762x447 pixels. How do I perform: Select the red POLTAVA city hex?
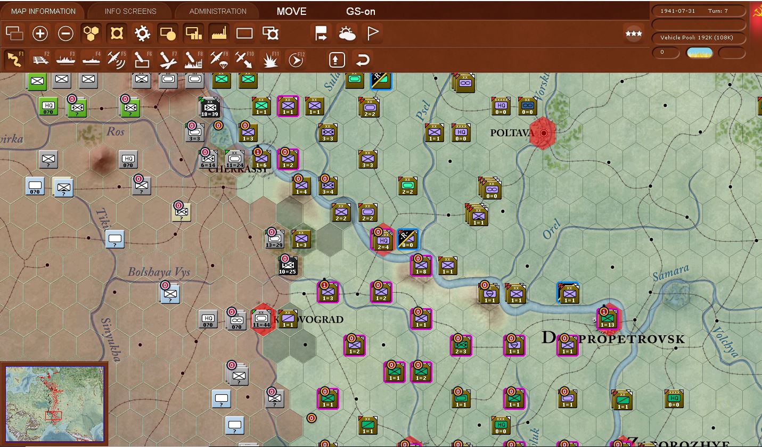click(x=543, y=133)
